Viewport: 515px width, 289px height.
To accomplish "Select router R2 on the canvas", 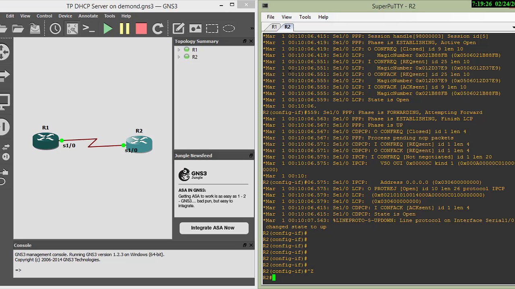I will point(139,144).
